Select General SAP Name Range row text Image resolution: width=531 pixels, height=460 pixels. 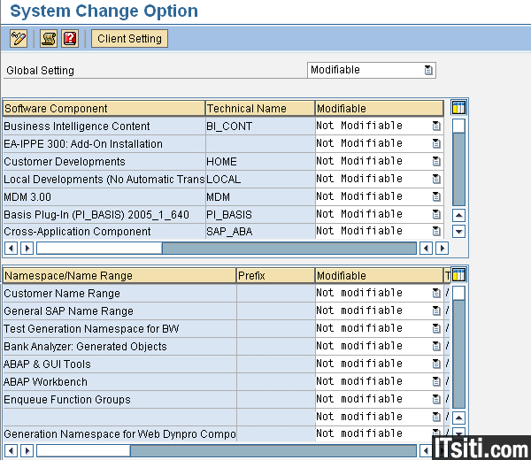point(68,310)
